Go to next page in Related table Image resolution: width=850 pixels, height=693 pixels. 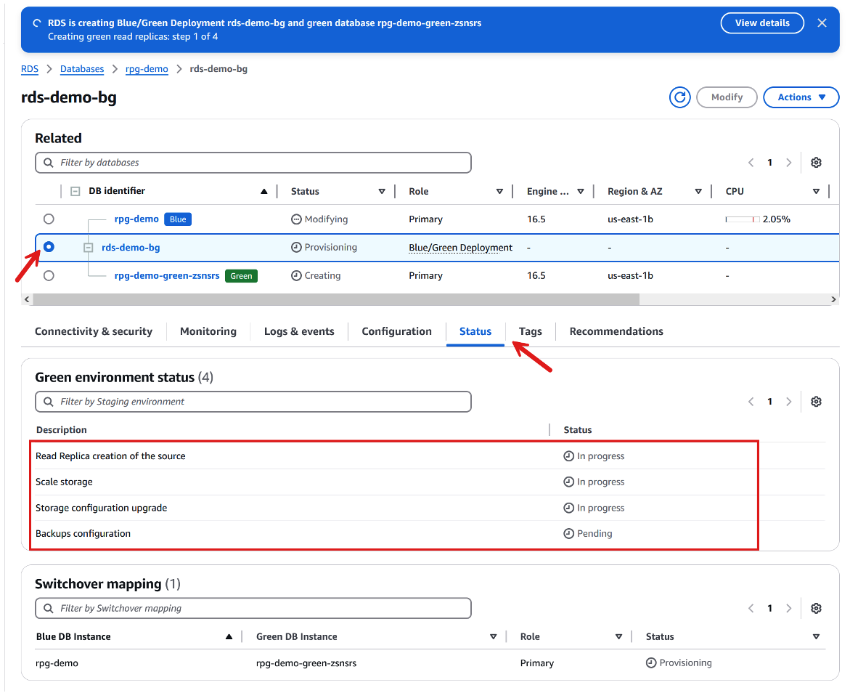[x=788, y=163]
